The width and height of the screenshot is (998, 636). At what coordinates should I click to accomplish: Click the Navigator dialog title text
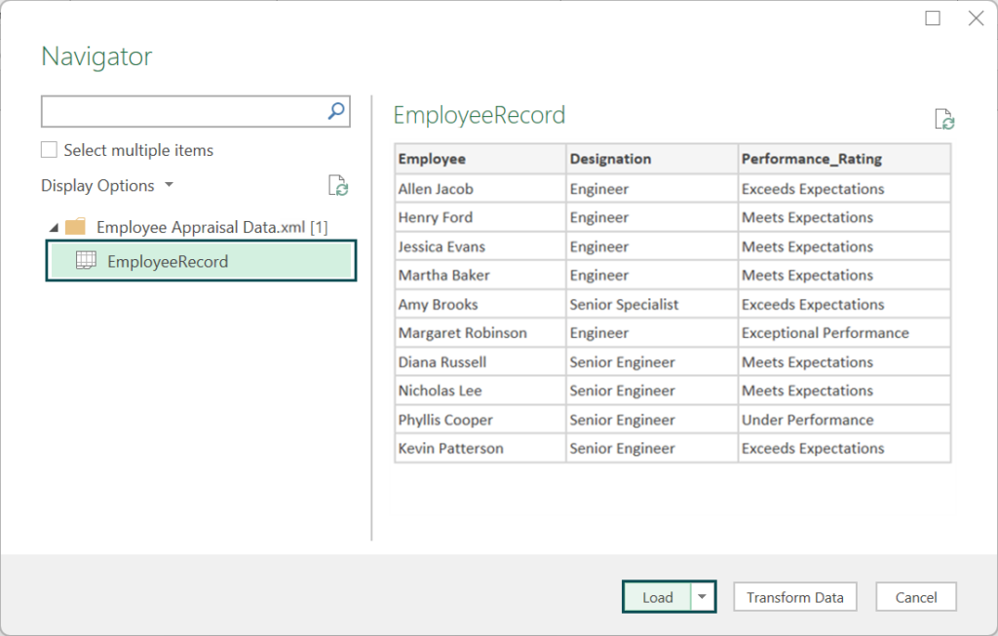pyautogui.click(x=95, y=56)
